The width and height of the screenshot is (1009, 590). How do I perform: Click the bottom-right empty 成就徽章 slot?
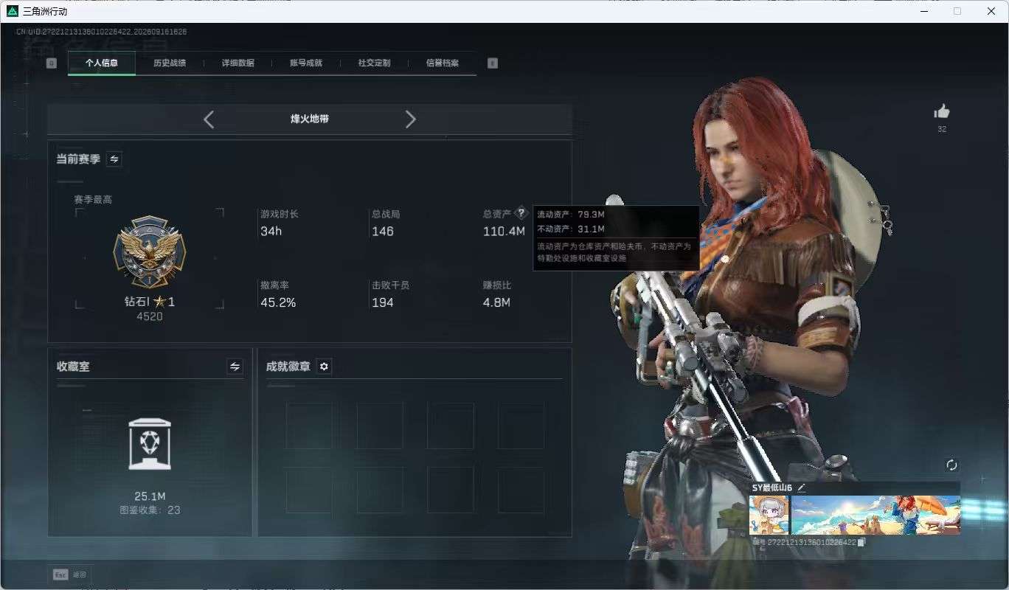[521, 490]
